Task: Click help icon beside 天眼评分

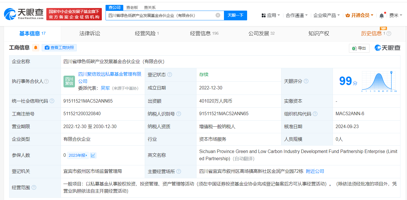Action: click(x=306, y=81)
